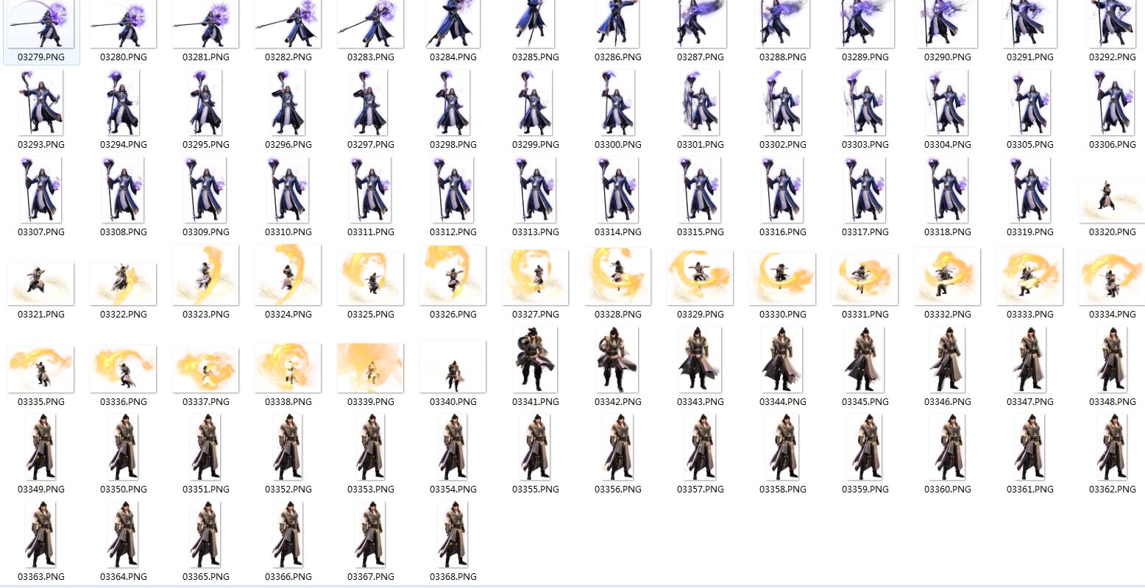Click the filename 03311.PNG
The width and height of the screenshot is (1145, 588).
(x=371, y=232)
